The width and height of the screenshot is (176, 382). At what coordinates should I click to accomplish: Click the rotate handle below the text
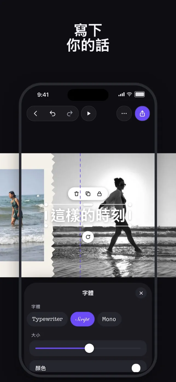[88, 237]
